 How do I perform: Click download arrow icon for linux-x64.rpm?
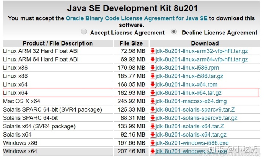(153, 84)
